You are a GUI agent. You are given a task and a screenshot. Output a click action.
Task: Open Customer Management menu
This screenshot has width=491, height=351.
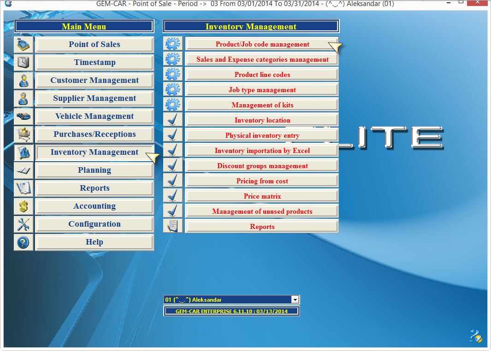click(94, 81)
